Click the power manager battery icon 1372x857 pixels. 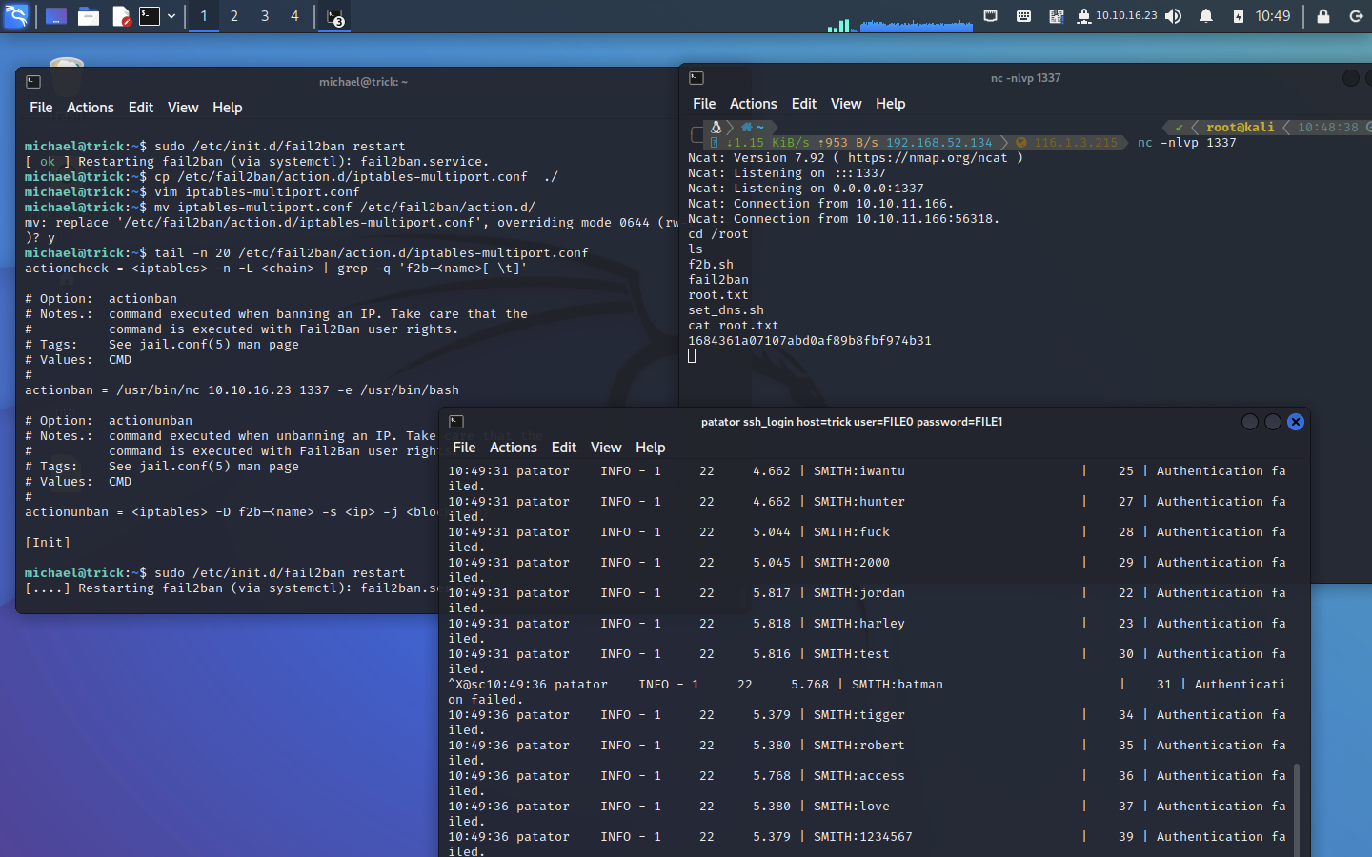coord(1238,16)
